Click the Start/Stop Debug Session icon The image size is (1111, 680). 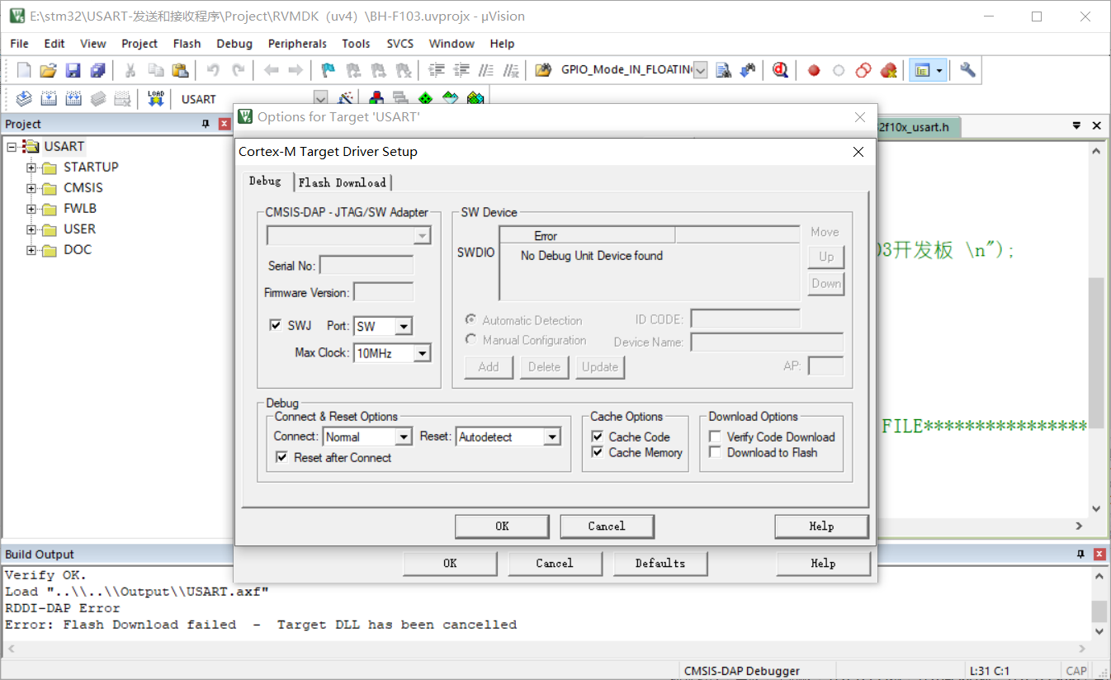[780, 70]
